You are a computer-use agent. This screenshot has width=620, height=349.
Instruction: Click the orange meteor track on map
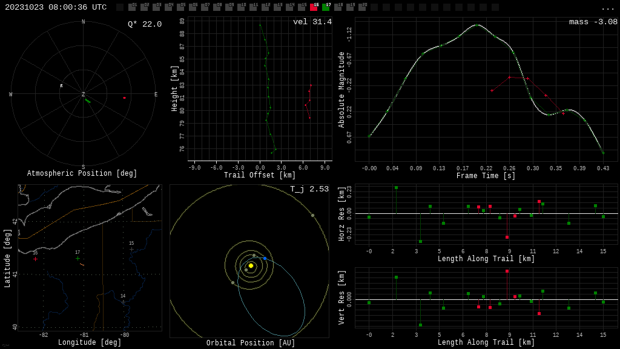(x=82, y=265)
